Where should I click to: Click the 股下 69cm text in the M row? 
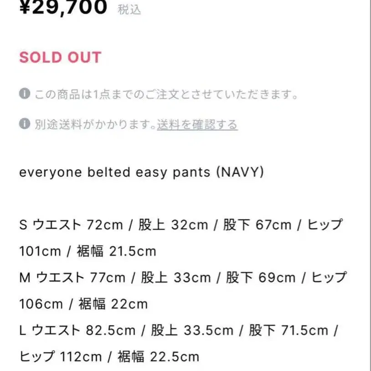click(x=260, y=278)
